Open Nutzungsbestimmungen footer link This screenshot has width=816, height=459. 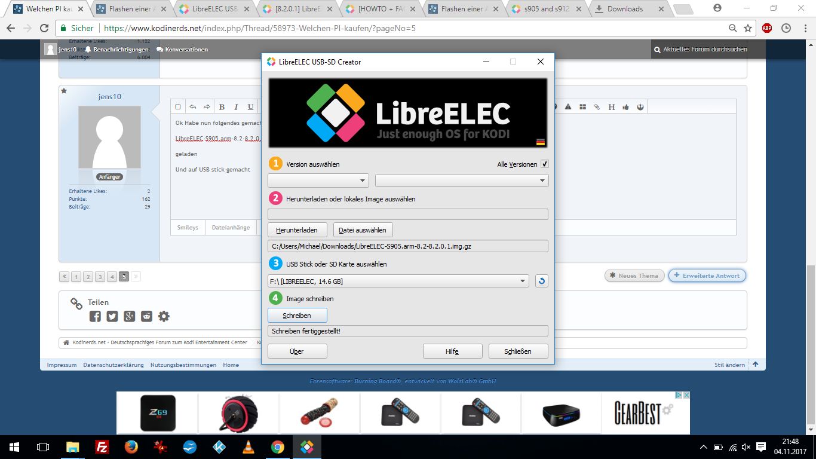[x=183, y=365]
